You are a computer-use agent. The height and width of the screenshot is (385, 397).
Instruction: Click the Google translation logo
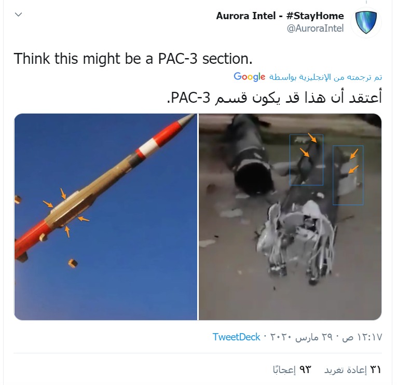pyautogui.click(x=250, y=76)
